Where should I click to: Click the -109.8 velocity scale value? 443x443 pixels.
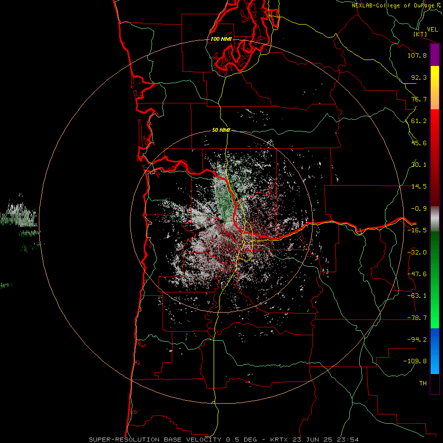click(415, 361)
